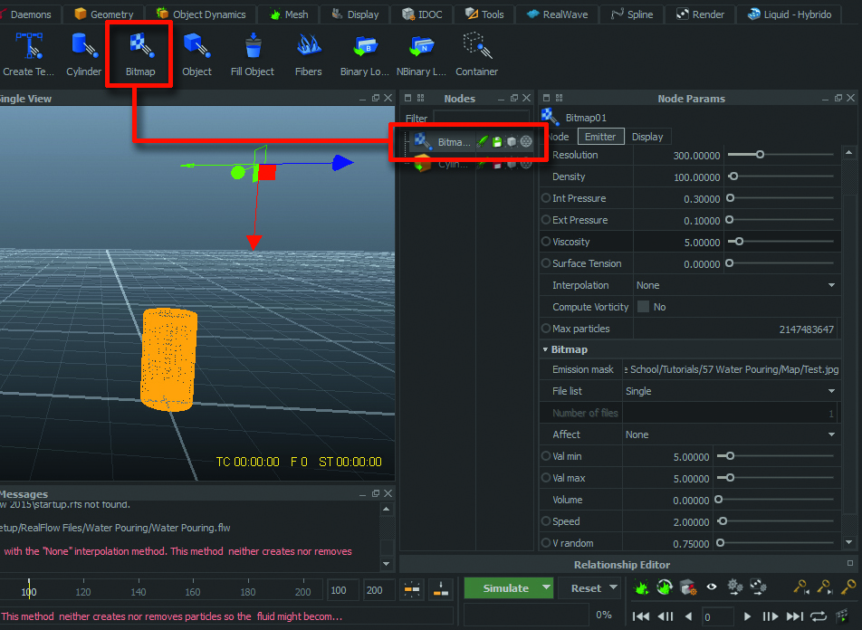The image size is (862, 630).
Task: Toggle the Speed animation radio circle
Action: [546, 521]
